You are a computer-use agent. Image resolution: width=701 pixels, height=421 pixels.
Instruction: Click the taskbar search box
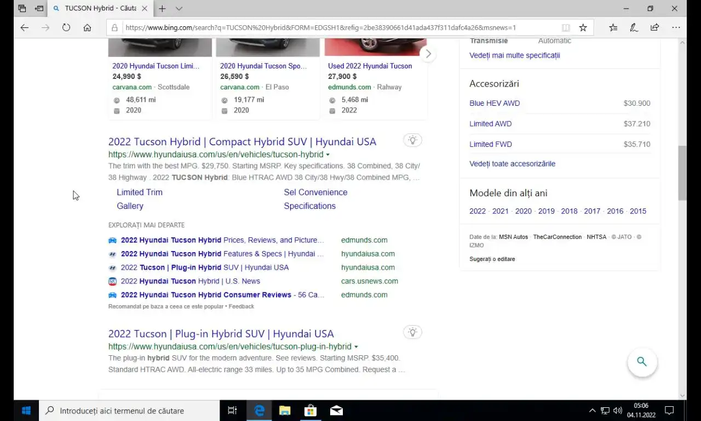pyautogui.click(x=129, y=411)
